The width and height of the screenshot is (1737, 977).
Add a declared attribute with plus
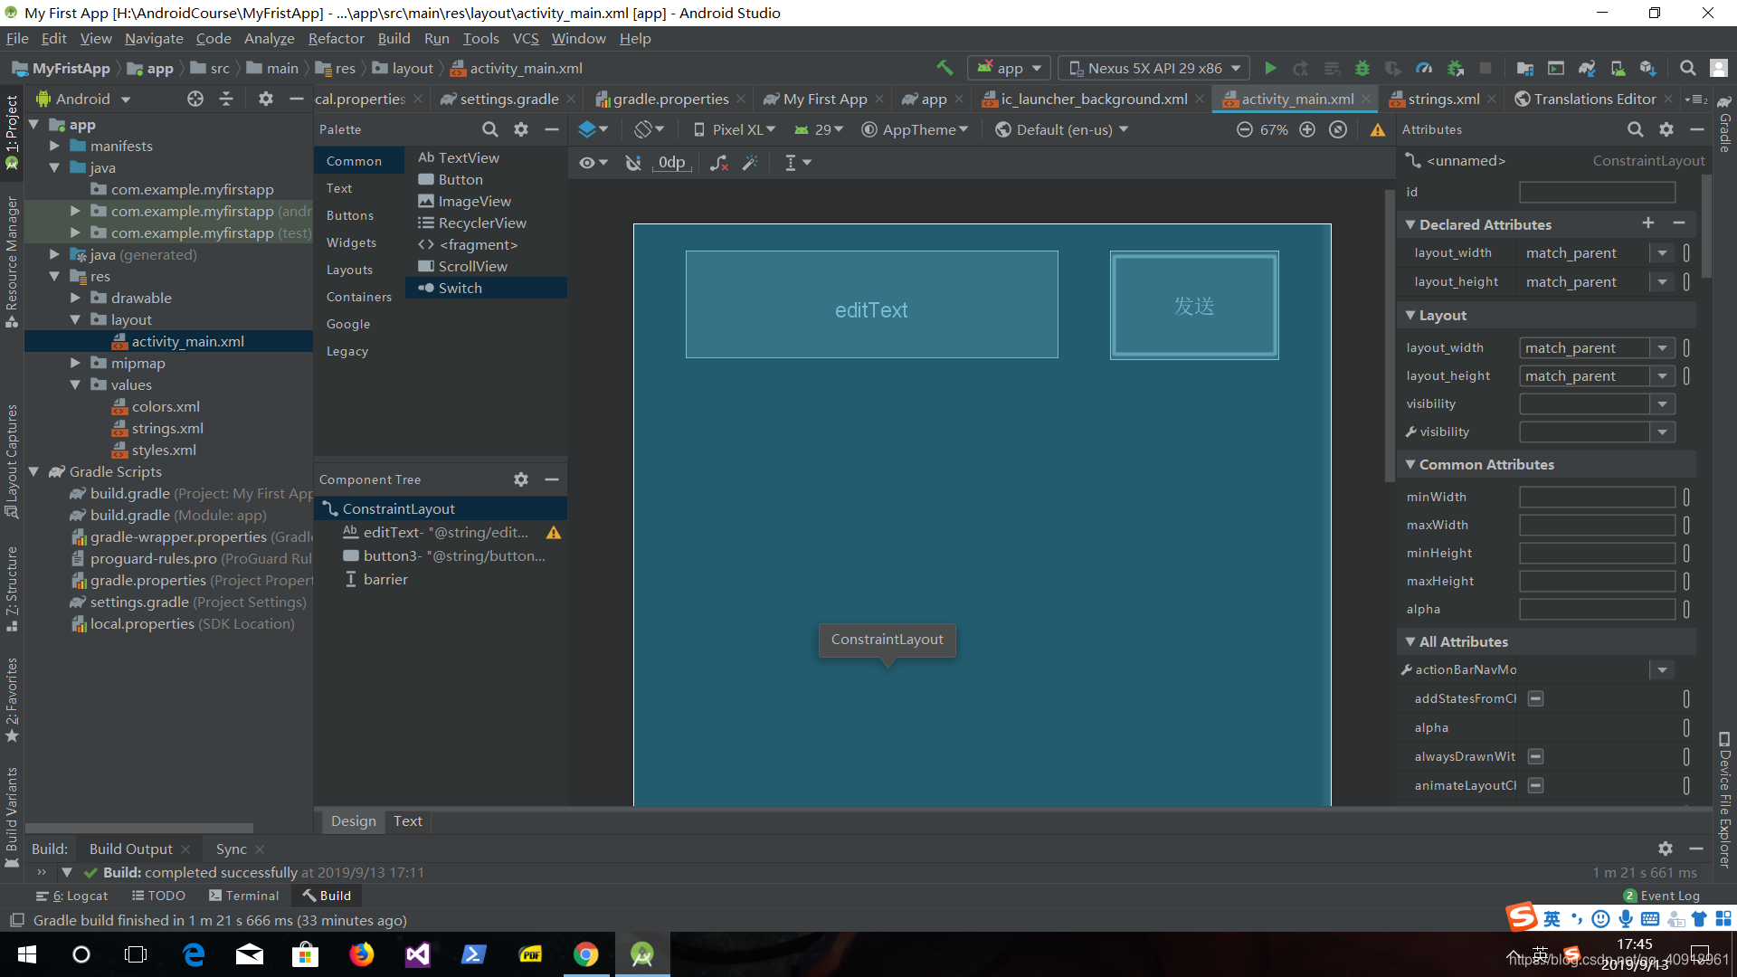pyautogui.click(x=1648, y=223)
